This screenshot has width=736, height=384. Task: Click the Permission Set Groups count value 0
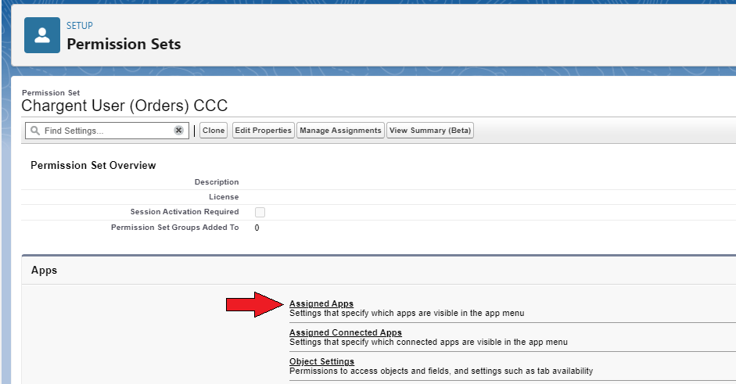coord(257,228)
